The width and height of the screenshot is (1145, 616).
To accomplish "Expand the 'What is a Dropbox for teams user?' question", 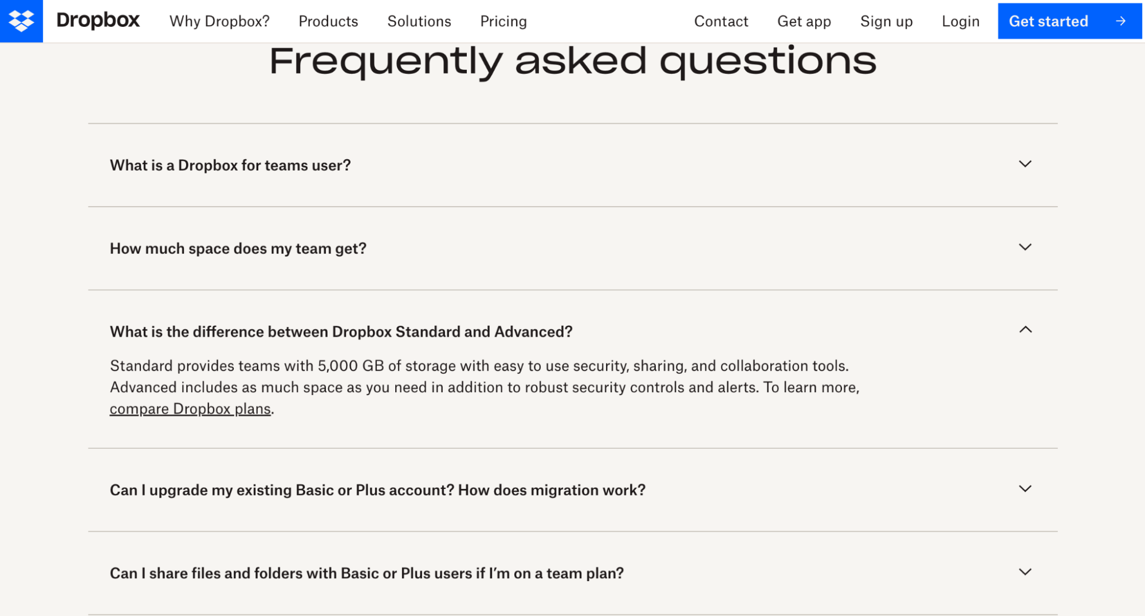I will 1025,165.
